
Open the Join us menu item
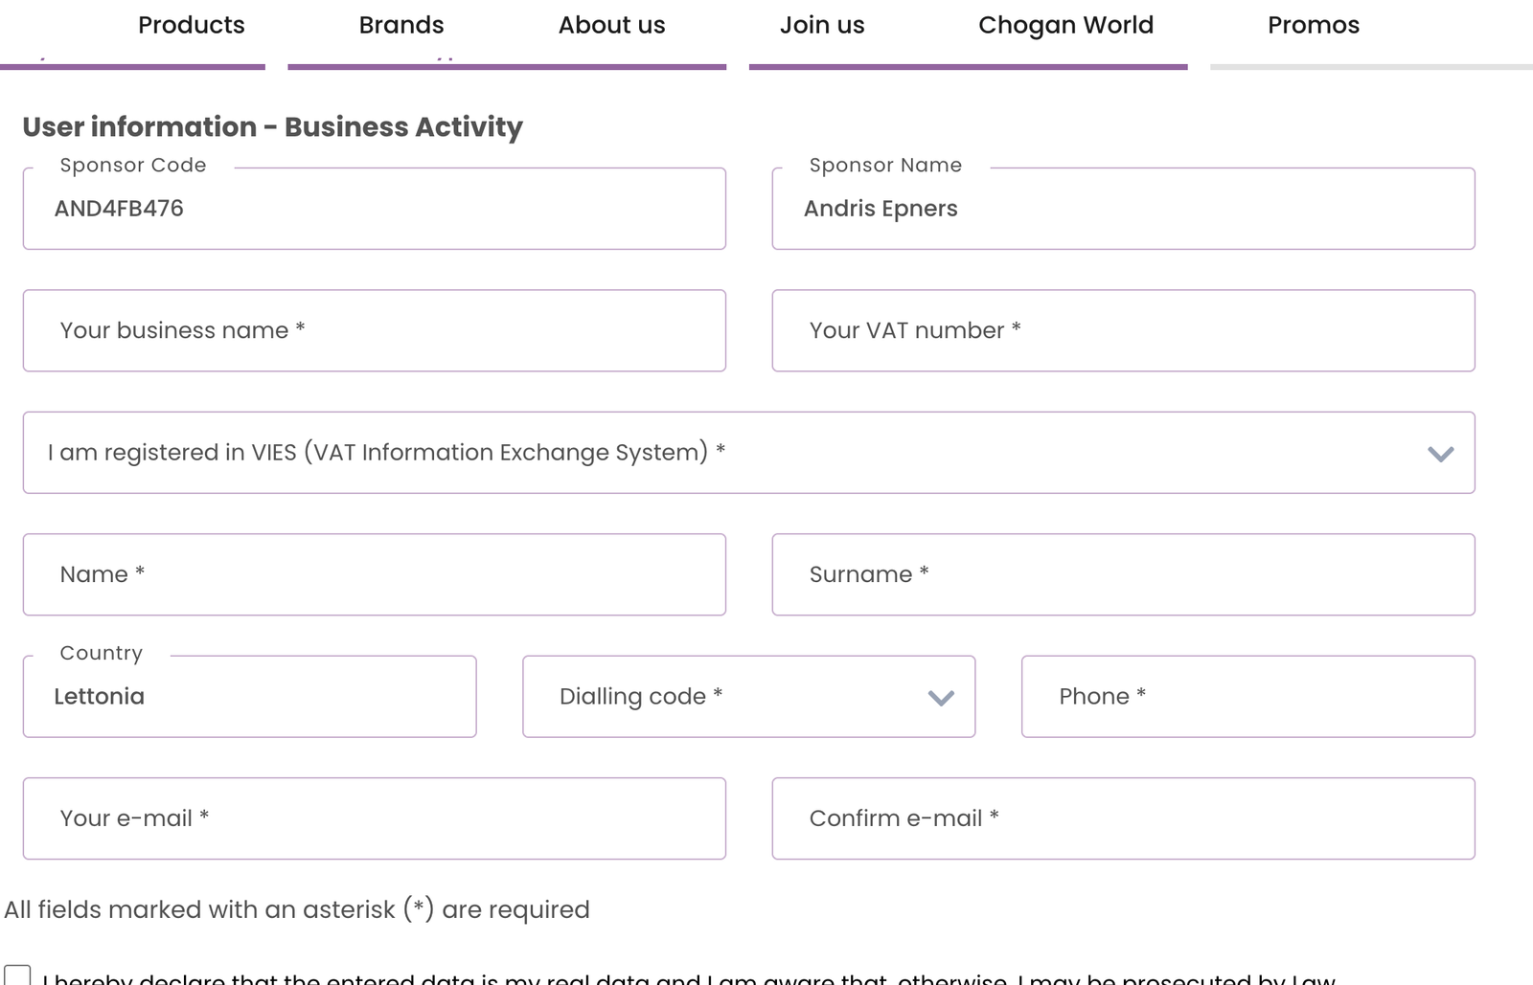click(x=822, y=25)
